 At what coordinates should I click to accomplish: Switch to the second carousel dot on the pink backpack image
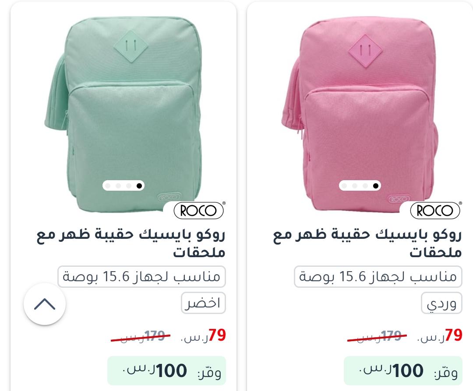tap(355, 185)
